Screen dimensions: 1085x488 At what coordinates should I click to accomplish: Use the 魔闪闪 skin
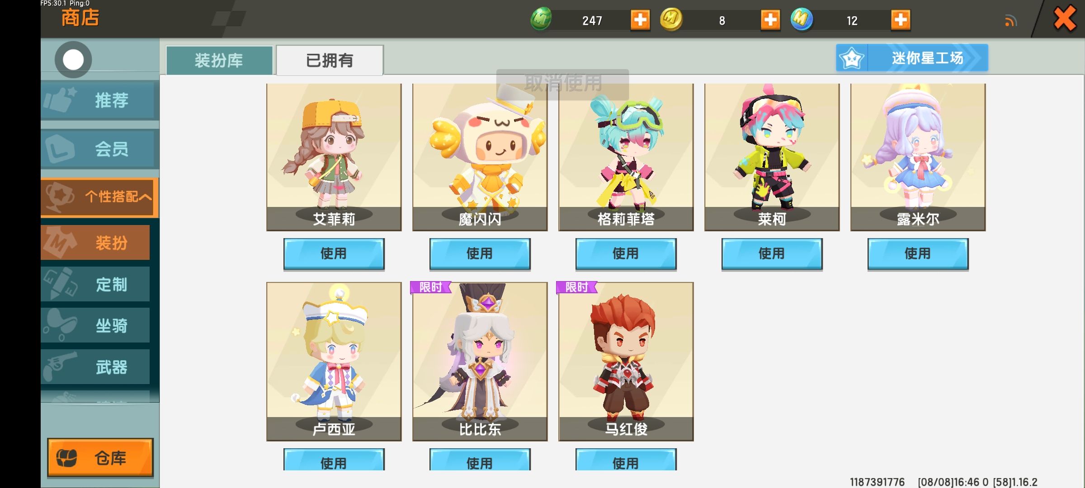tap(480, 253)
